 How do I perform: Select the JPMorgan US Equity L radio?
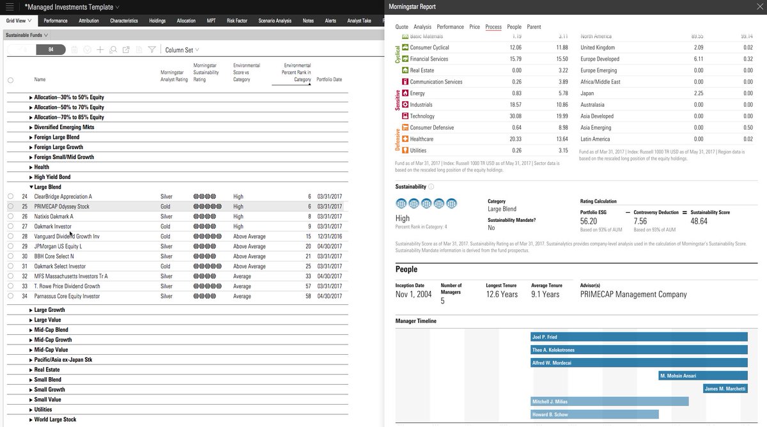[x=10, y=246]
